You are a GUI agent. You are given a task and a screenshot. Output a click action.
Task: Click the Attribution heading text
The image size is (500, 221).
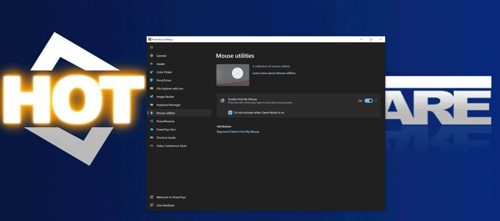[224, 127]
